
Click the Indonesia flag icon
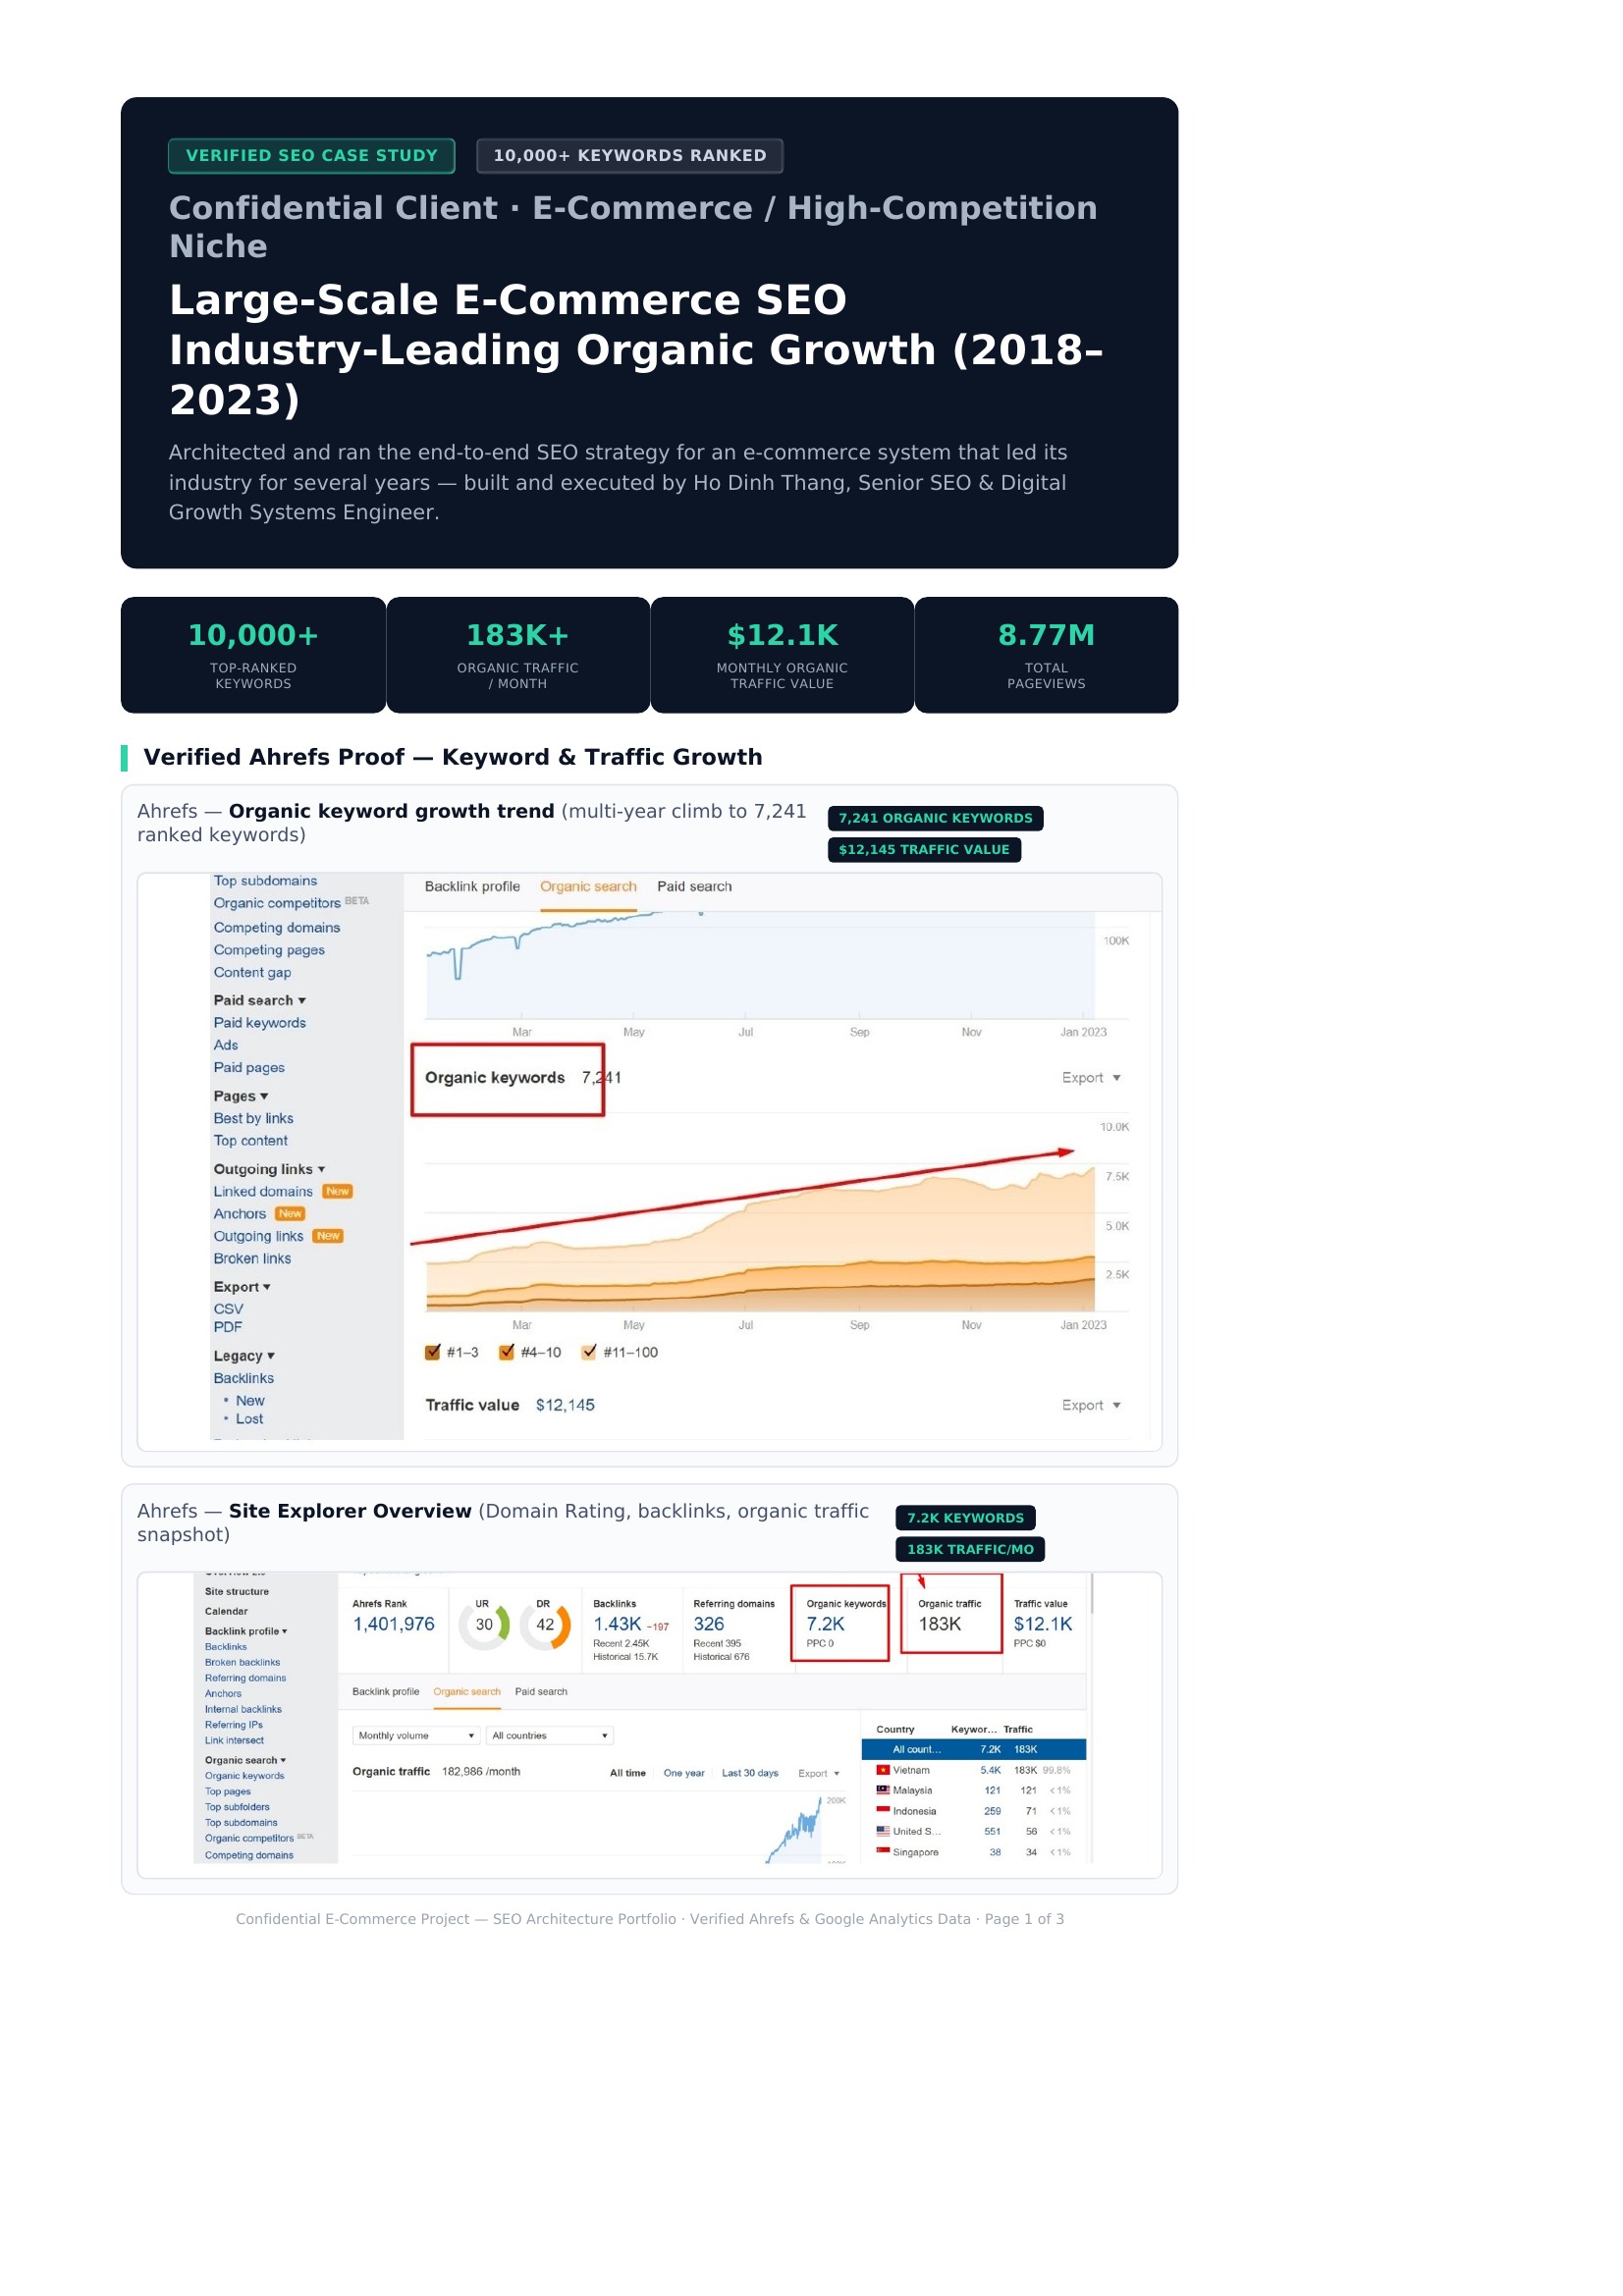click(883, 1810)
